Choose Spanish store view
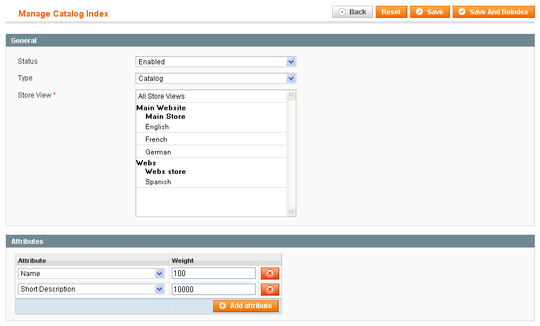This screenshot has height=326, width=540. tap(158, 182)
